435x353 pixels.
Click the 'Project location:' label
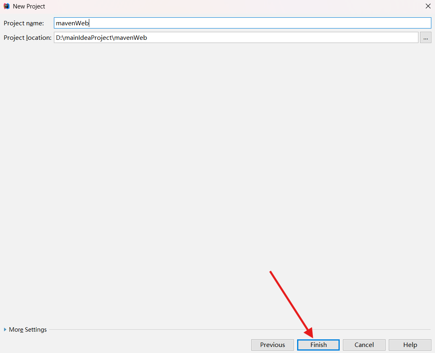(27, 38)
